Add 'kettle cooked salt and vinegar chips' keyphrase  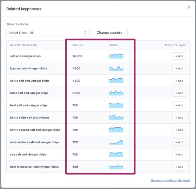(179, 130)
